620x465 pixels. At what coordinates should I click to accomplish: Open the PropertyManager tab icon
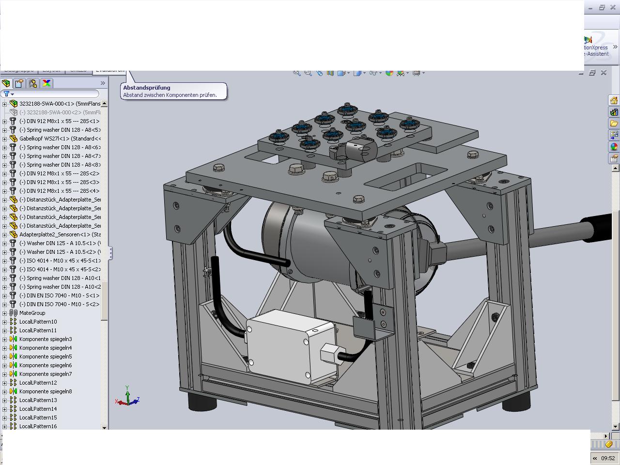coord(19,83)
